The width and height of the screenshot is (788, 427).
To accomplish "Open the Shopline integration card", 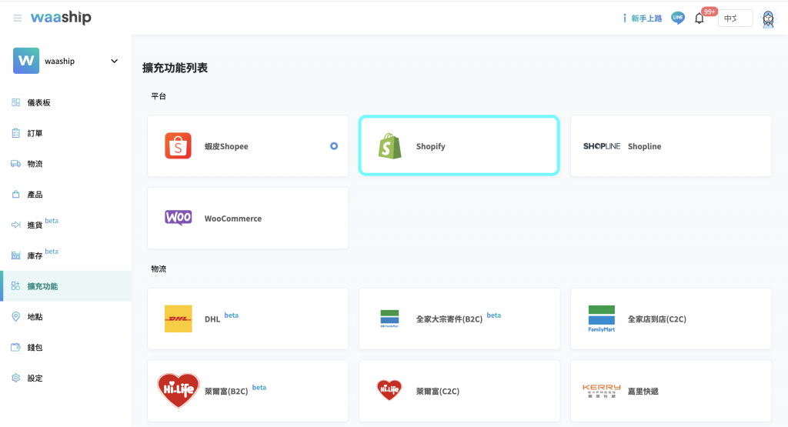I will click(670, 146).
